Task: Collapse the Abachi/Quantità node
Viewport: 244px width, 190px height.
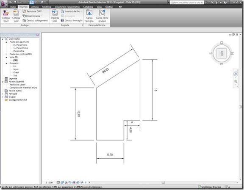Action: [x=3, y=82]
